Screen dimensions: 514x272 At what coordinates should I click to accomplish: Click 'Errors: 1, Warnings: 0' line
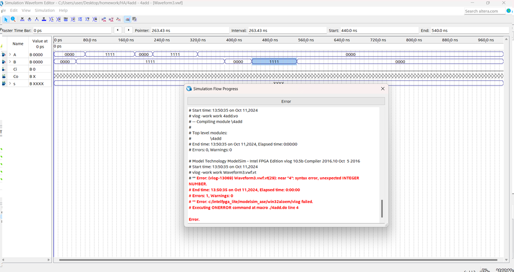(211, 196)
